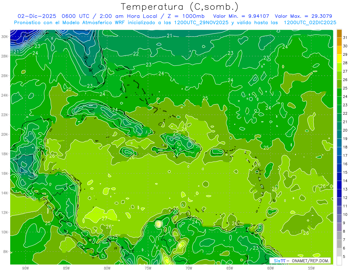Click the legend scale value "5"
This screenshot has width=353, height=272.
[344, 257]
